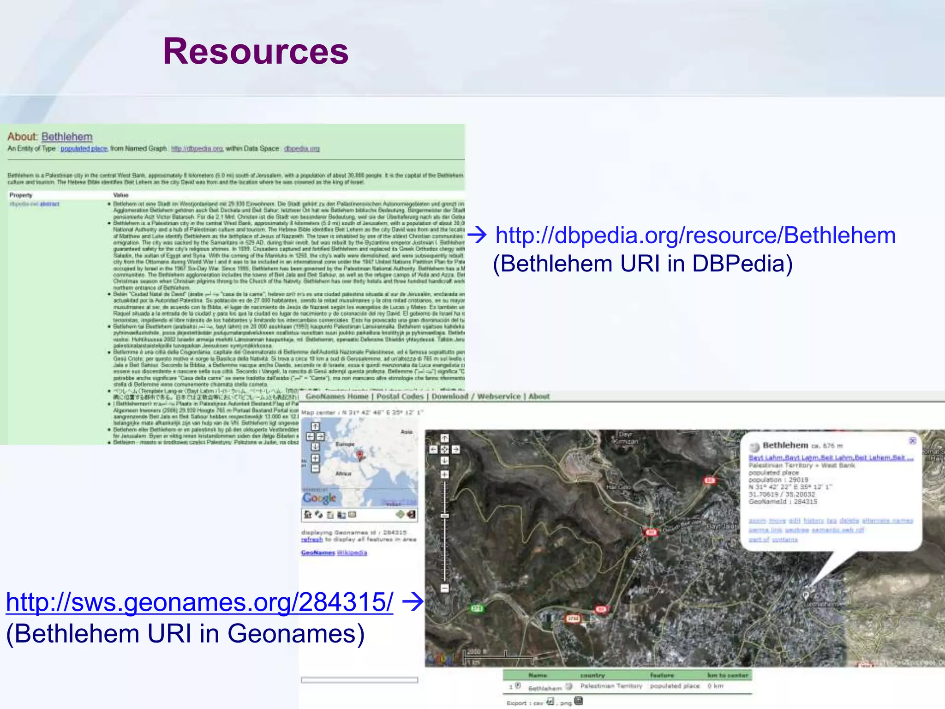The height and width of the screenshot is (709, 945).
Task: Click the history link in info balloon
Action: pos(813,520)
